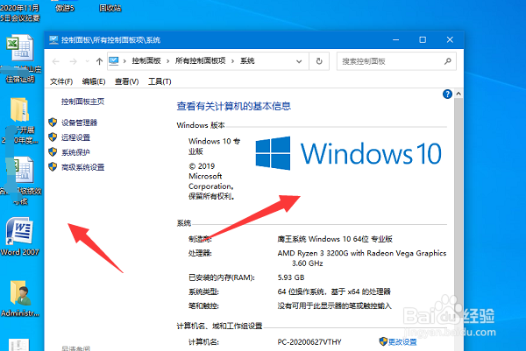Minimize the System control panel window

point(396,40)
